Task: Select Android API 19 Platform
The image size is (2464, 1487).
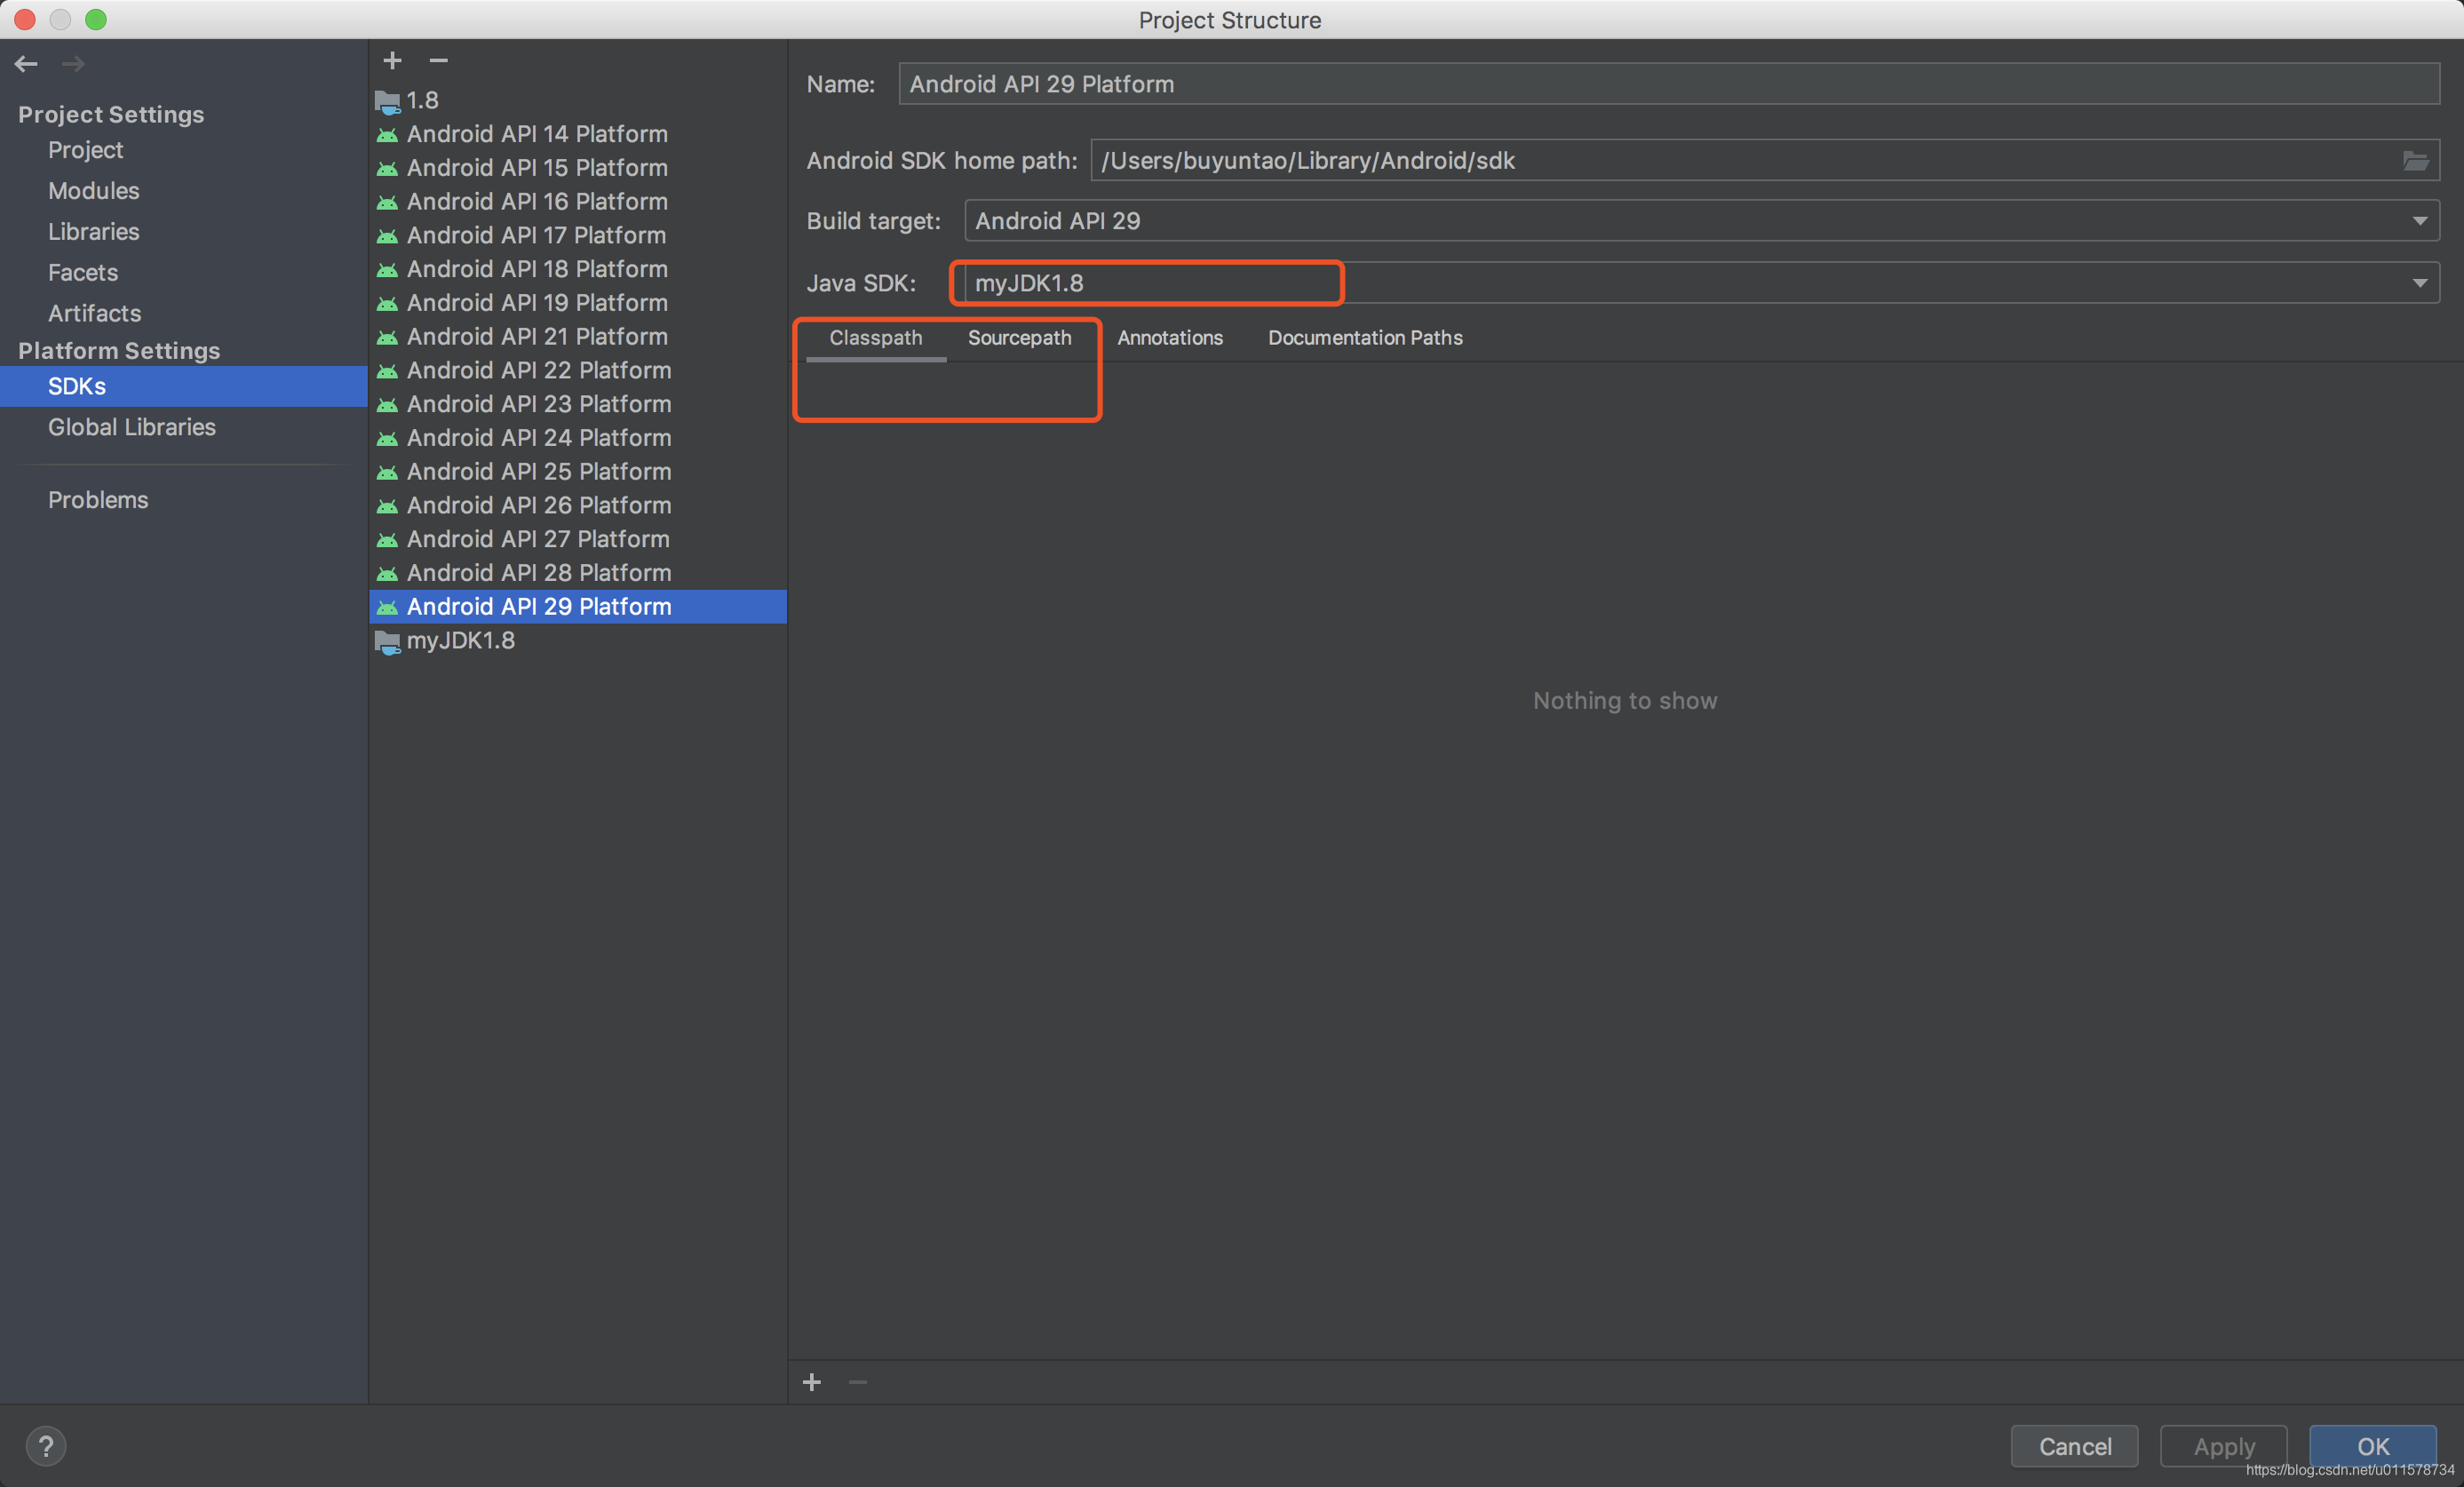Action: coord(578,304)
